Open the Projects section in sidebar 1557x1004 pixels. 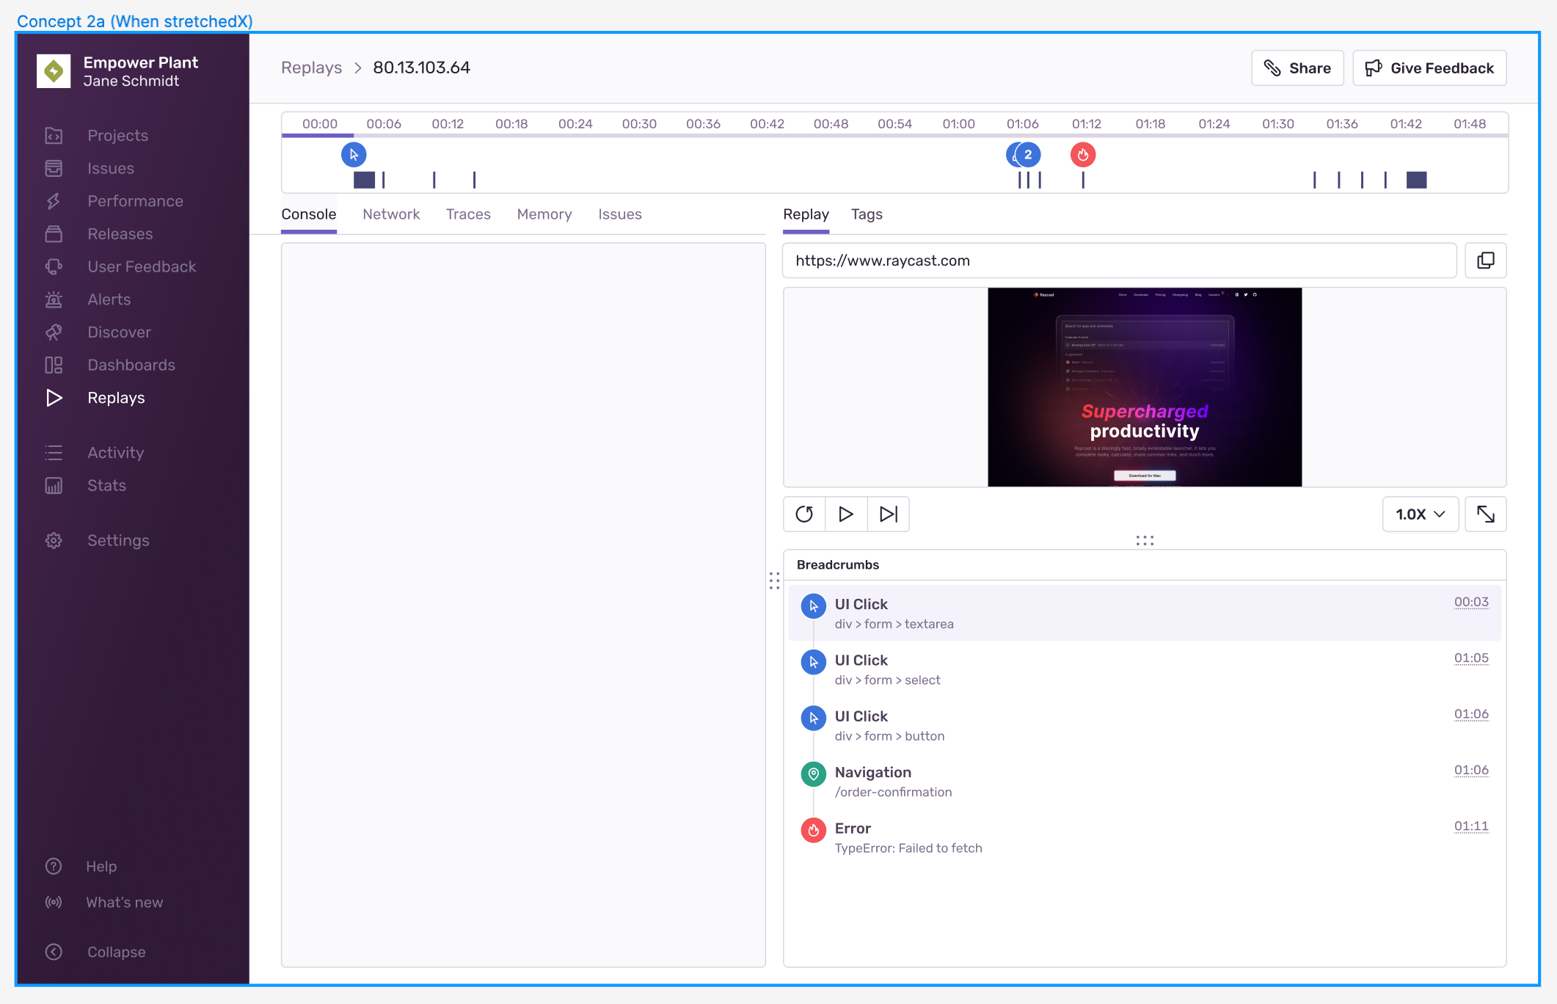coord(117,135)
